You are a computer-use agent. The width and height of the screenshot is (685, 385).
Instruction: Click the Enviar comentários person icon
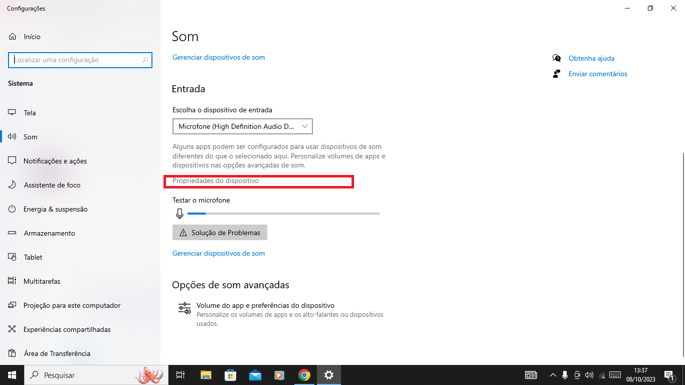pos(556,74)
